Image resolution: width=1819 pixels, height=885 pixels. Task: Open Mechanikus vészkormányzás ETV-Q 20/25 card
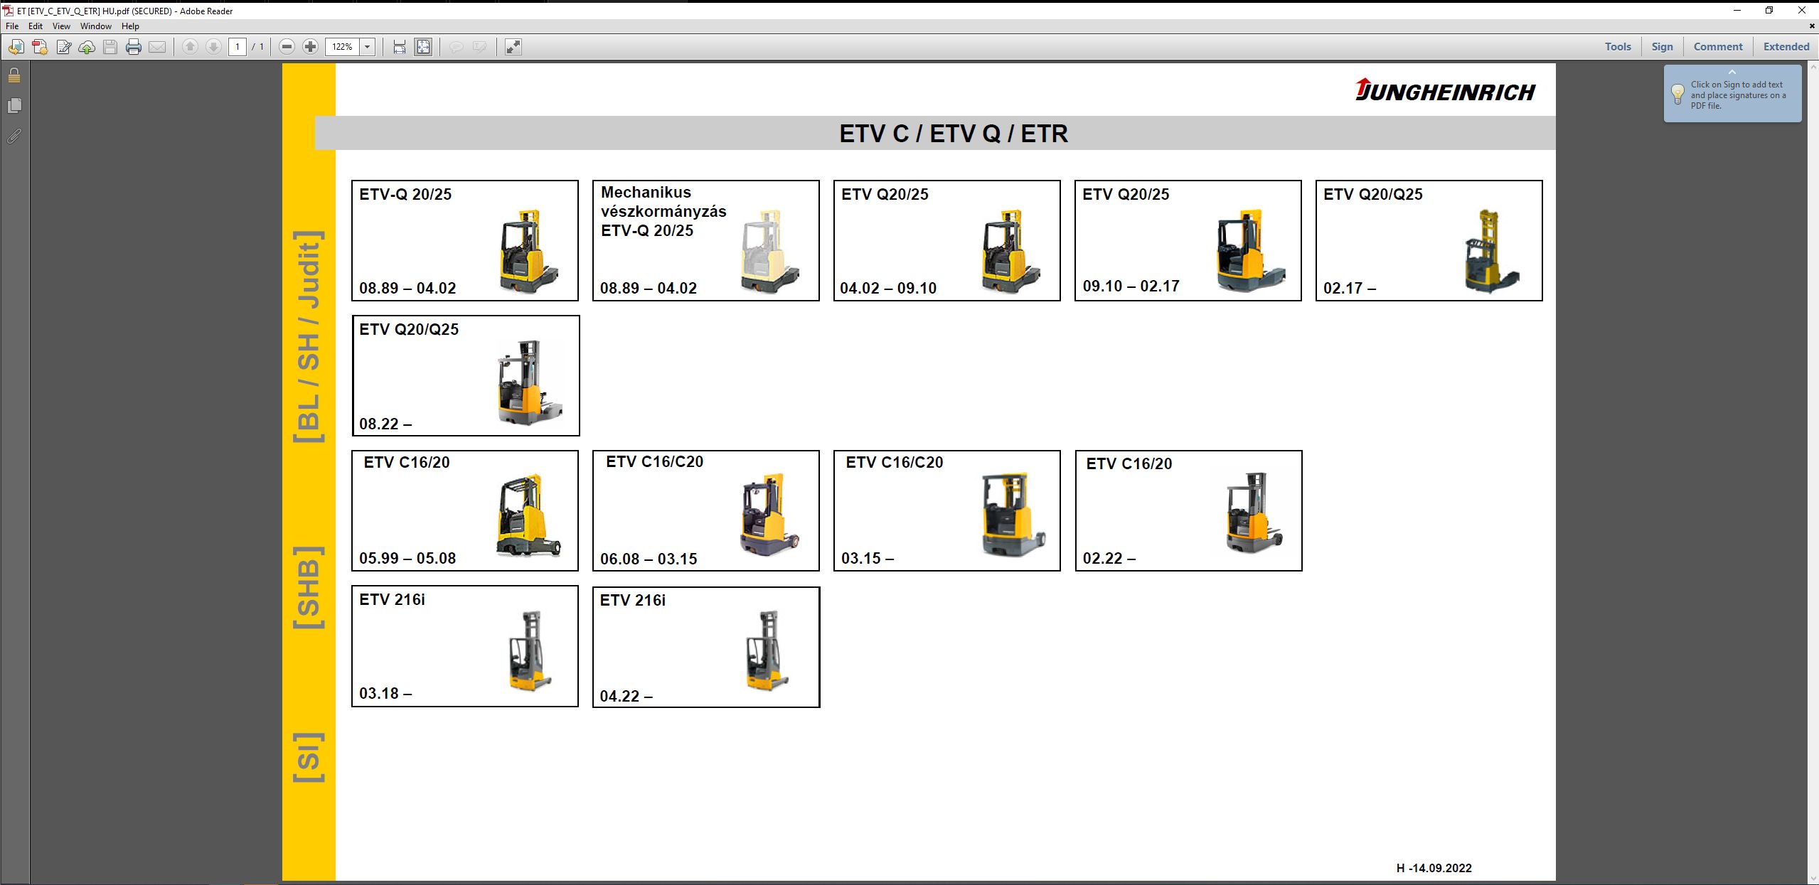coord(706,240)
